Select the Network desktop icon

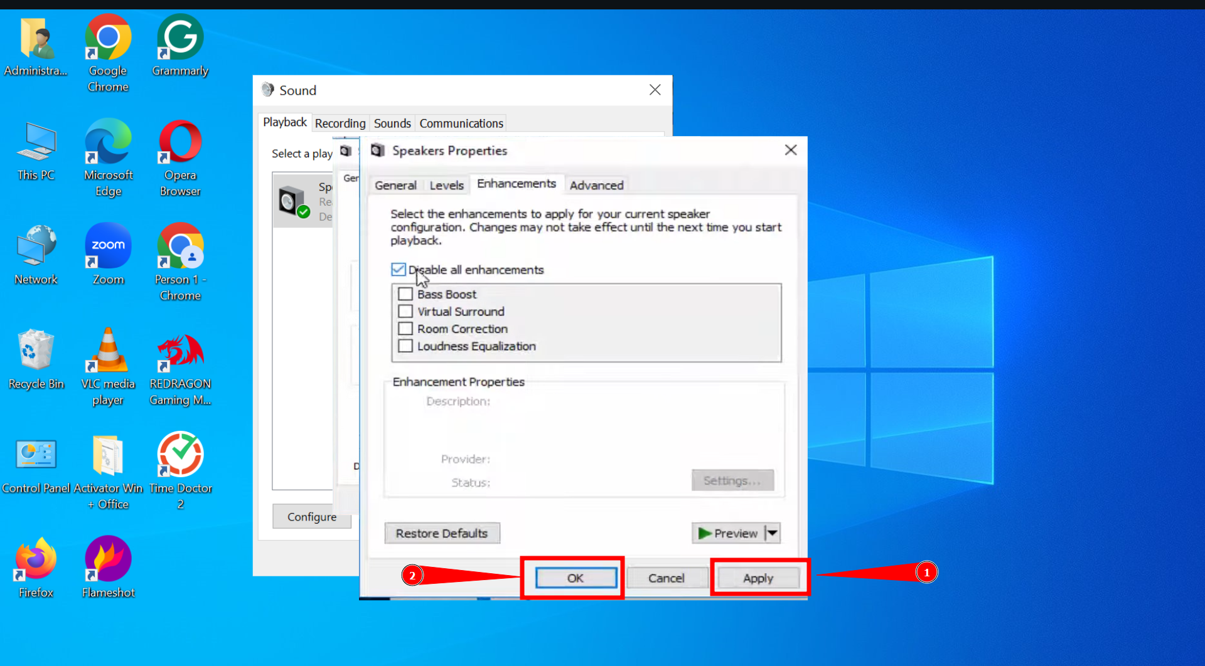tap(36, 255)
